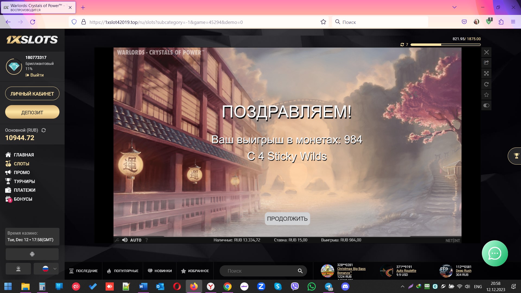This screenshot has height=293, width=521.
Task: Open the Pocket save icon
Action: [x=464, y=22]
